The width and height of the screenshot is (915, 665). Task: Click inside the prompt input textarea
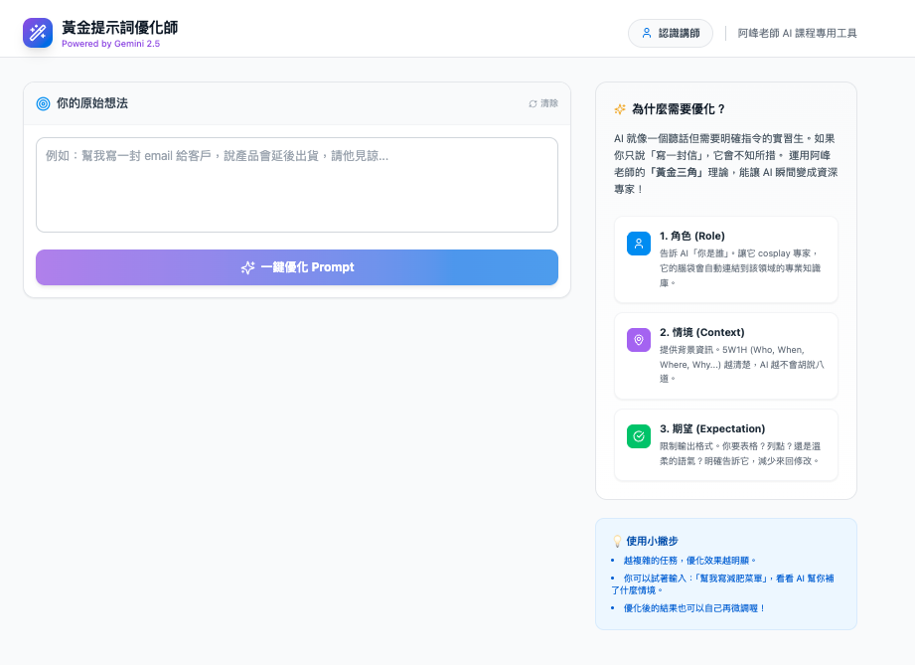[x=296, y=186]
